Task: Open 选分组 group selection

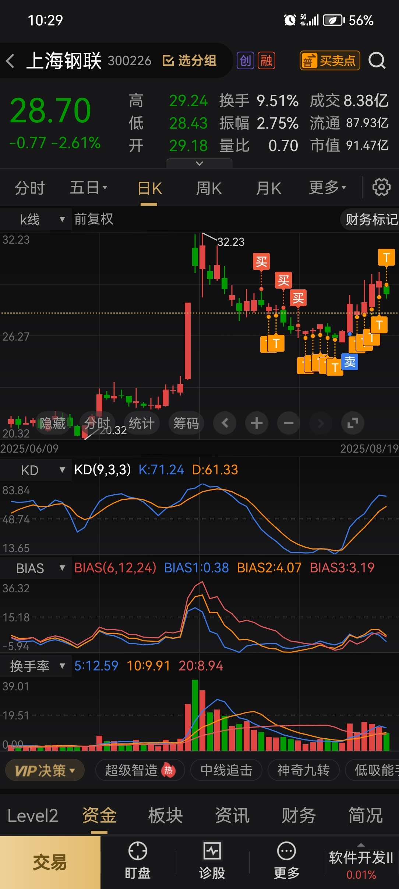Action: coord(190,60)
